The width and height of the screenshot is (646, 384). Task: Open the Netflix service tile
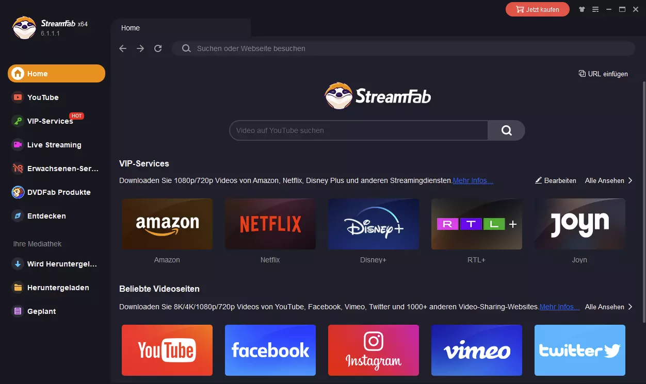270,224
